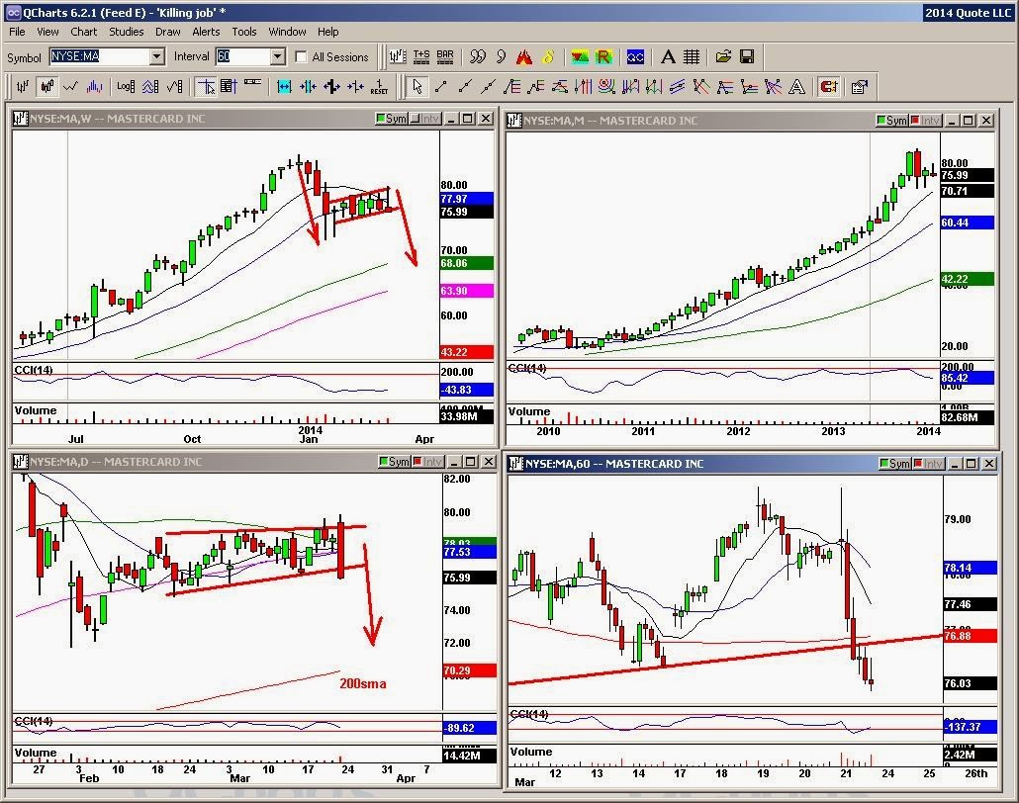Click the CCI(14) label in daily chart
Image resolution: width=1019 pixels, height=803 pixels.
click(x=34, y=721)
